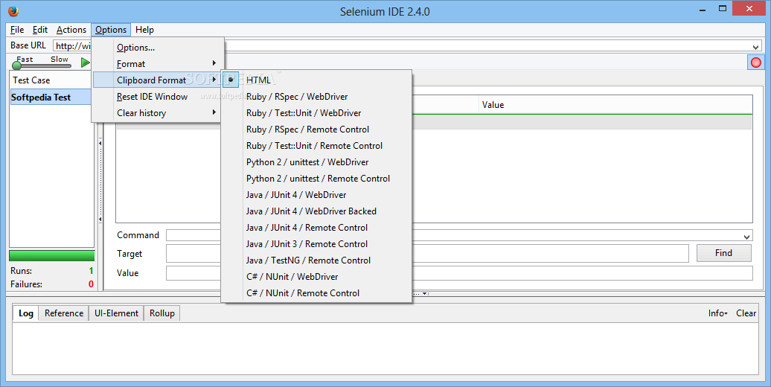Select Ruby / Test::Unit / WebDriver format
The height and width of the screenshot is (387, 771).
pyautogui.click(x=316, y=112)
